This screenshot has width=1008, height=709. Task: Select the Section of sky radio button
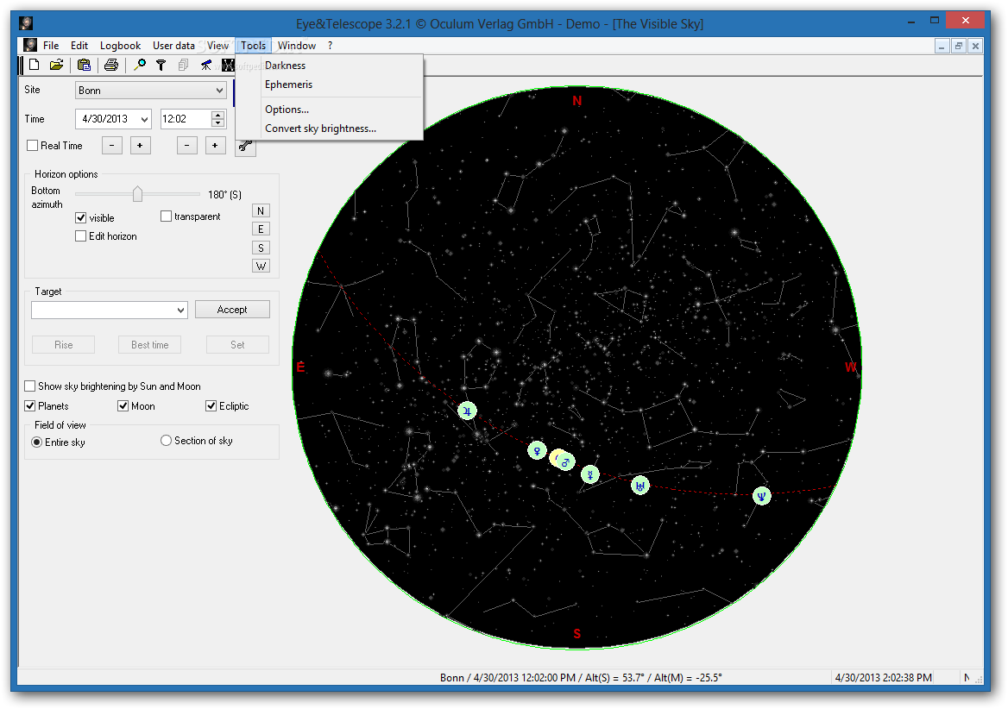tap(166, 441)
